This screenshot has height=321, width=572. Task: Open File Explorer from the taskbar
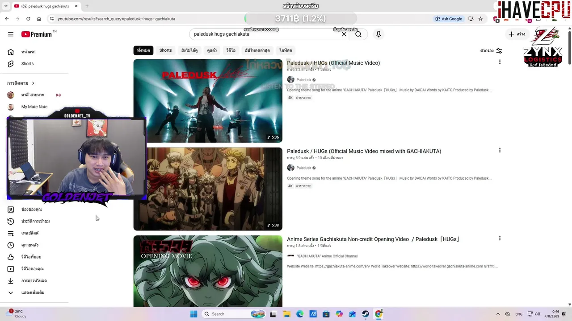click(x=286, y=314)
